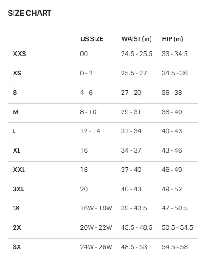
Task: Click the XL size row label
Action: coord(17,150)
